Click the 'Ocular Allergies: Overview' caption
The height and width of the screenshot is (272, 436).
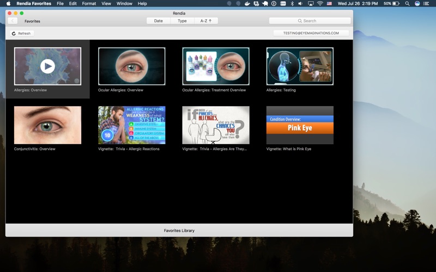pos(120,90)
